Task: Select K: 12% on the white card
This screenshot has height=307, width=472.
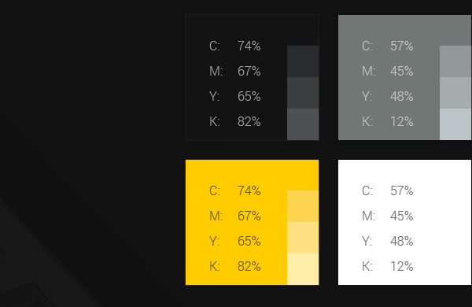Action: (x=388, y=267)
